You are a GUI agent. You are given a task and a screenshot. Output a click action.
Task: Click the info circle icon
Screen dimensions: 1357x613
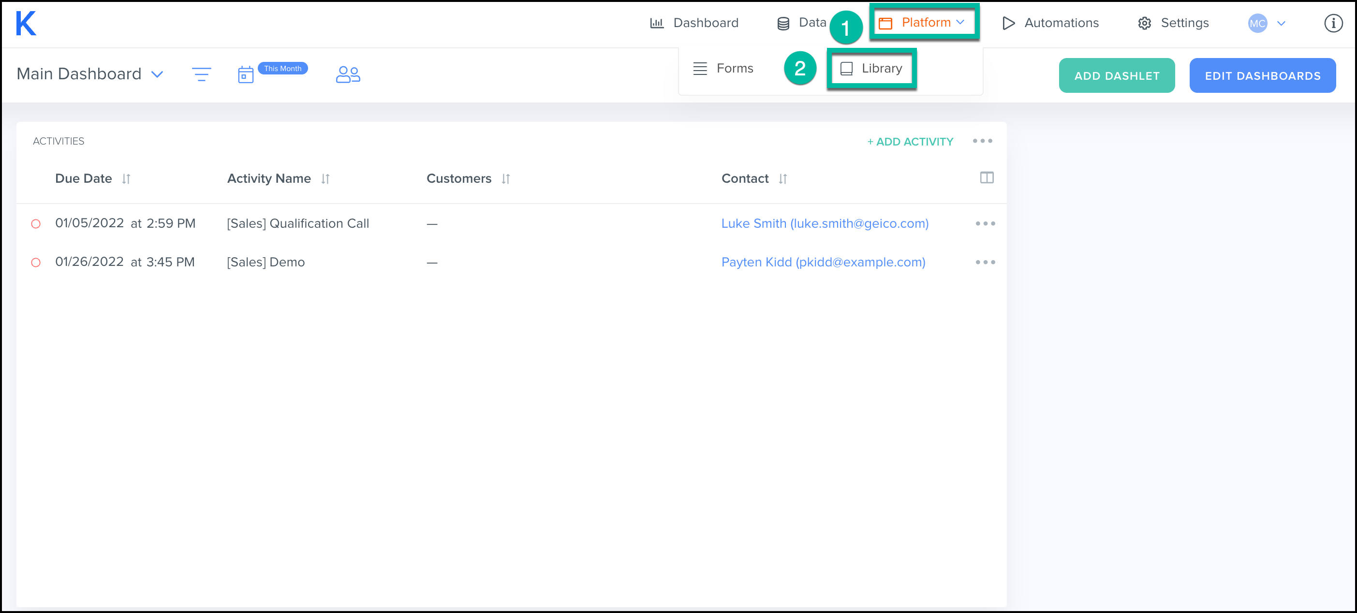(1333, 23)
